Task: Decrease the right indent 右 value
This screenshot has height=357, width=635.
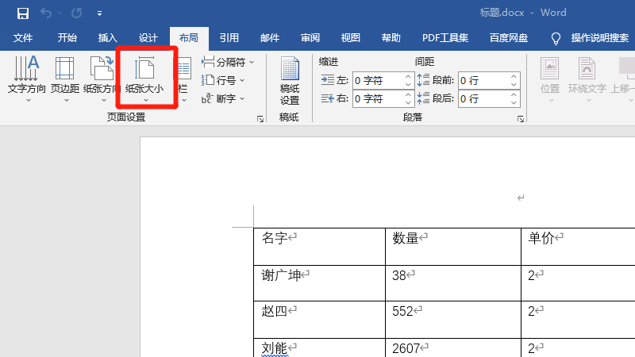Action: 408,102
